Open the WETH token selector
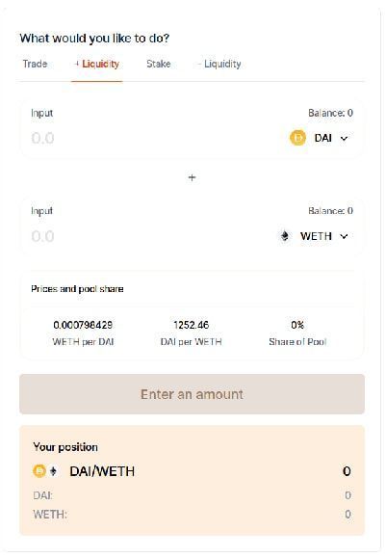 314,236
